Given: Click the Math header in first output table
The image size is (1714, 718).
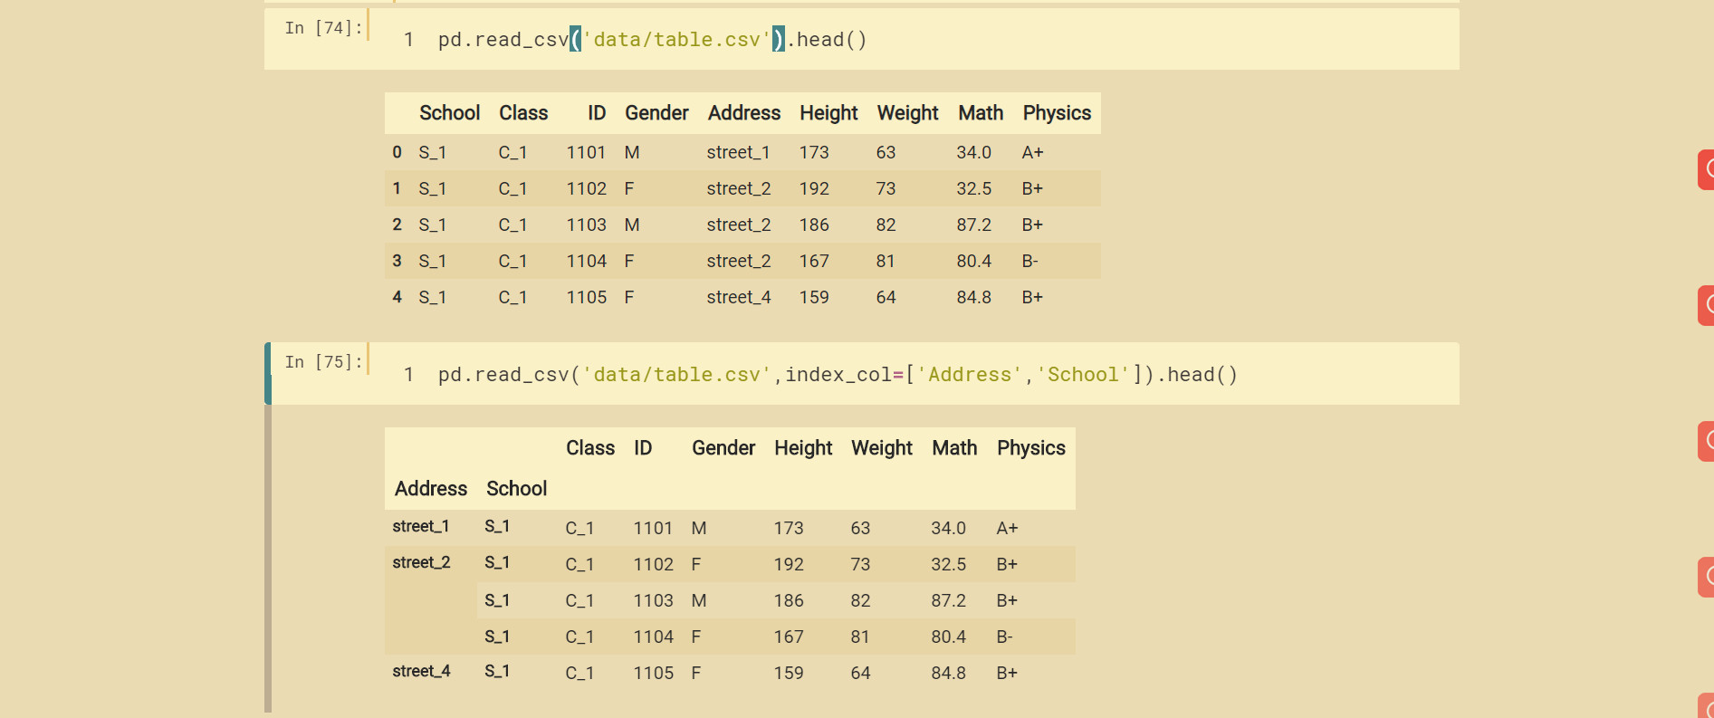Looking at the screenshot, I should click(981, 113).
